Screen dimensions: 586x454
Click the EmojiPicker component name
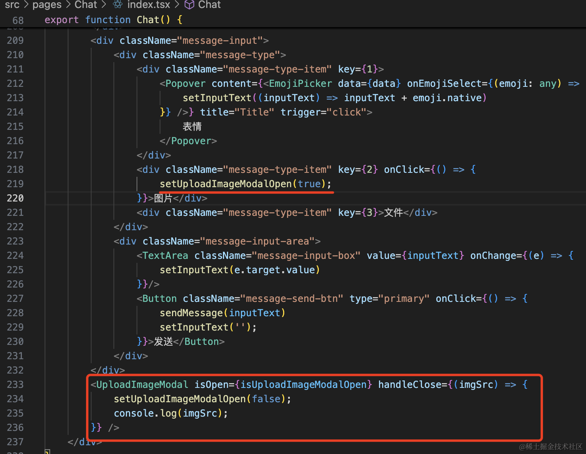[301, 84]
